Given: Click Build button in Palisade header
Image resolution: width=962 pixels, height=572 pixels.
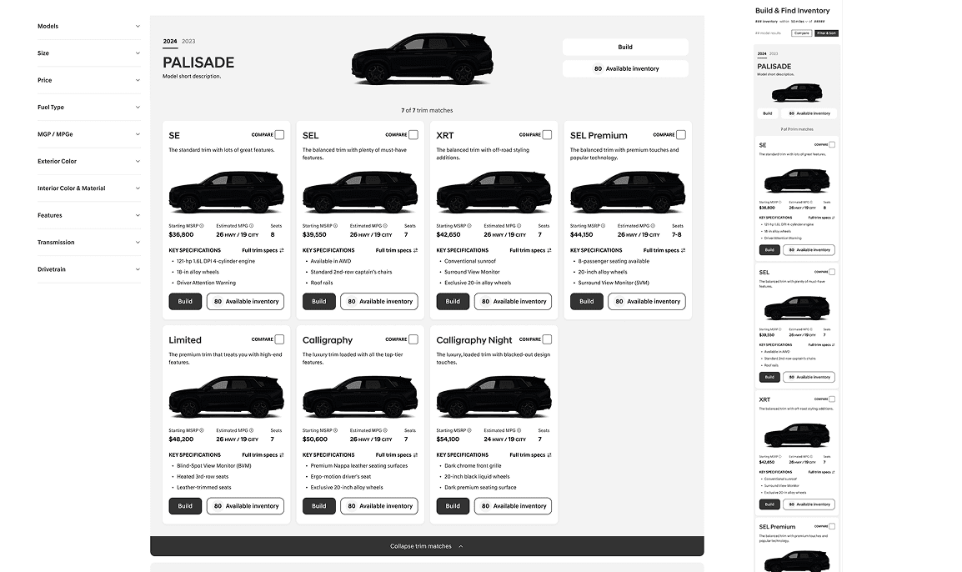Looking at the screenshot, I should [625, 48].
